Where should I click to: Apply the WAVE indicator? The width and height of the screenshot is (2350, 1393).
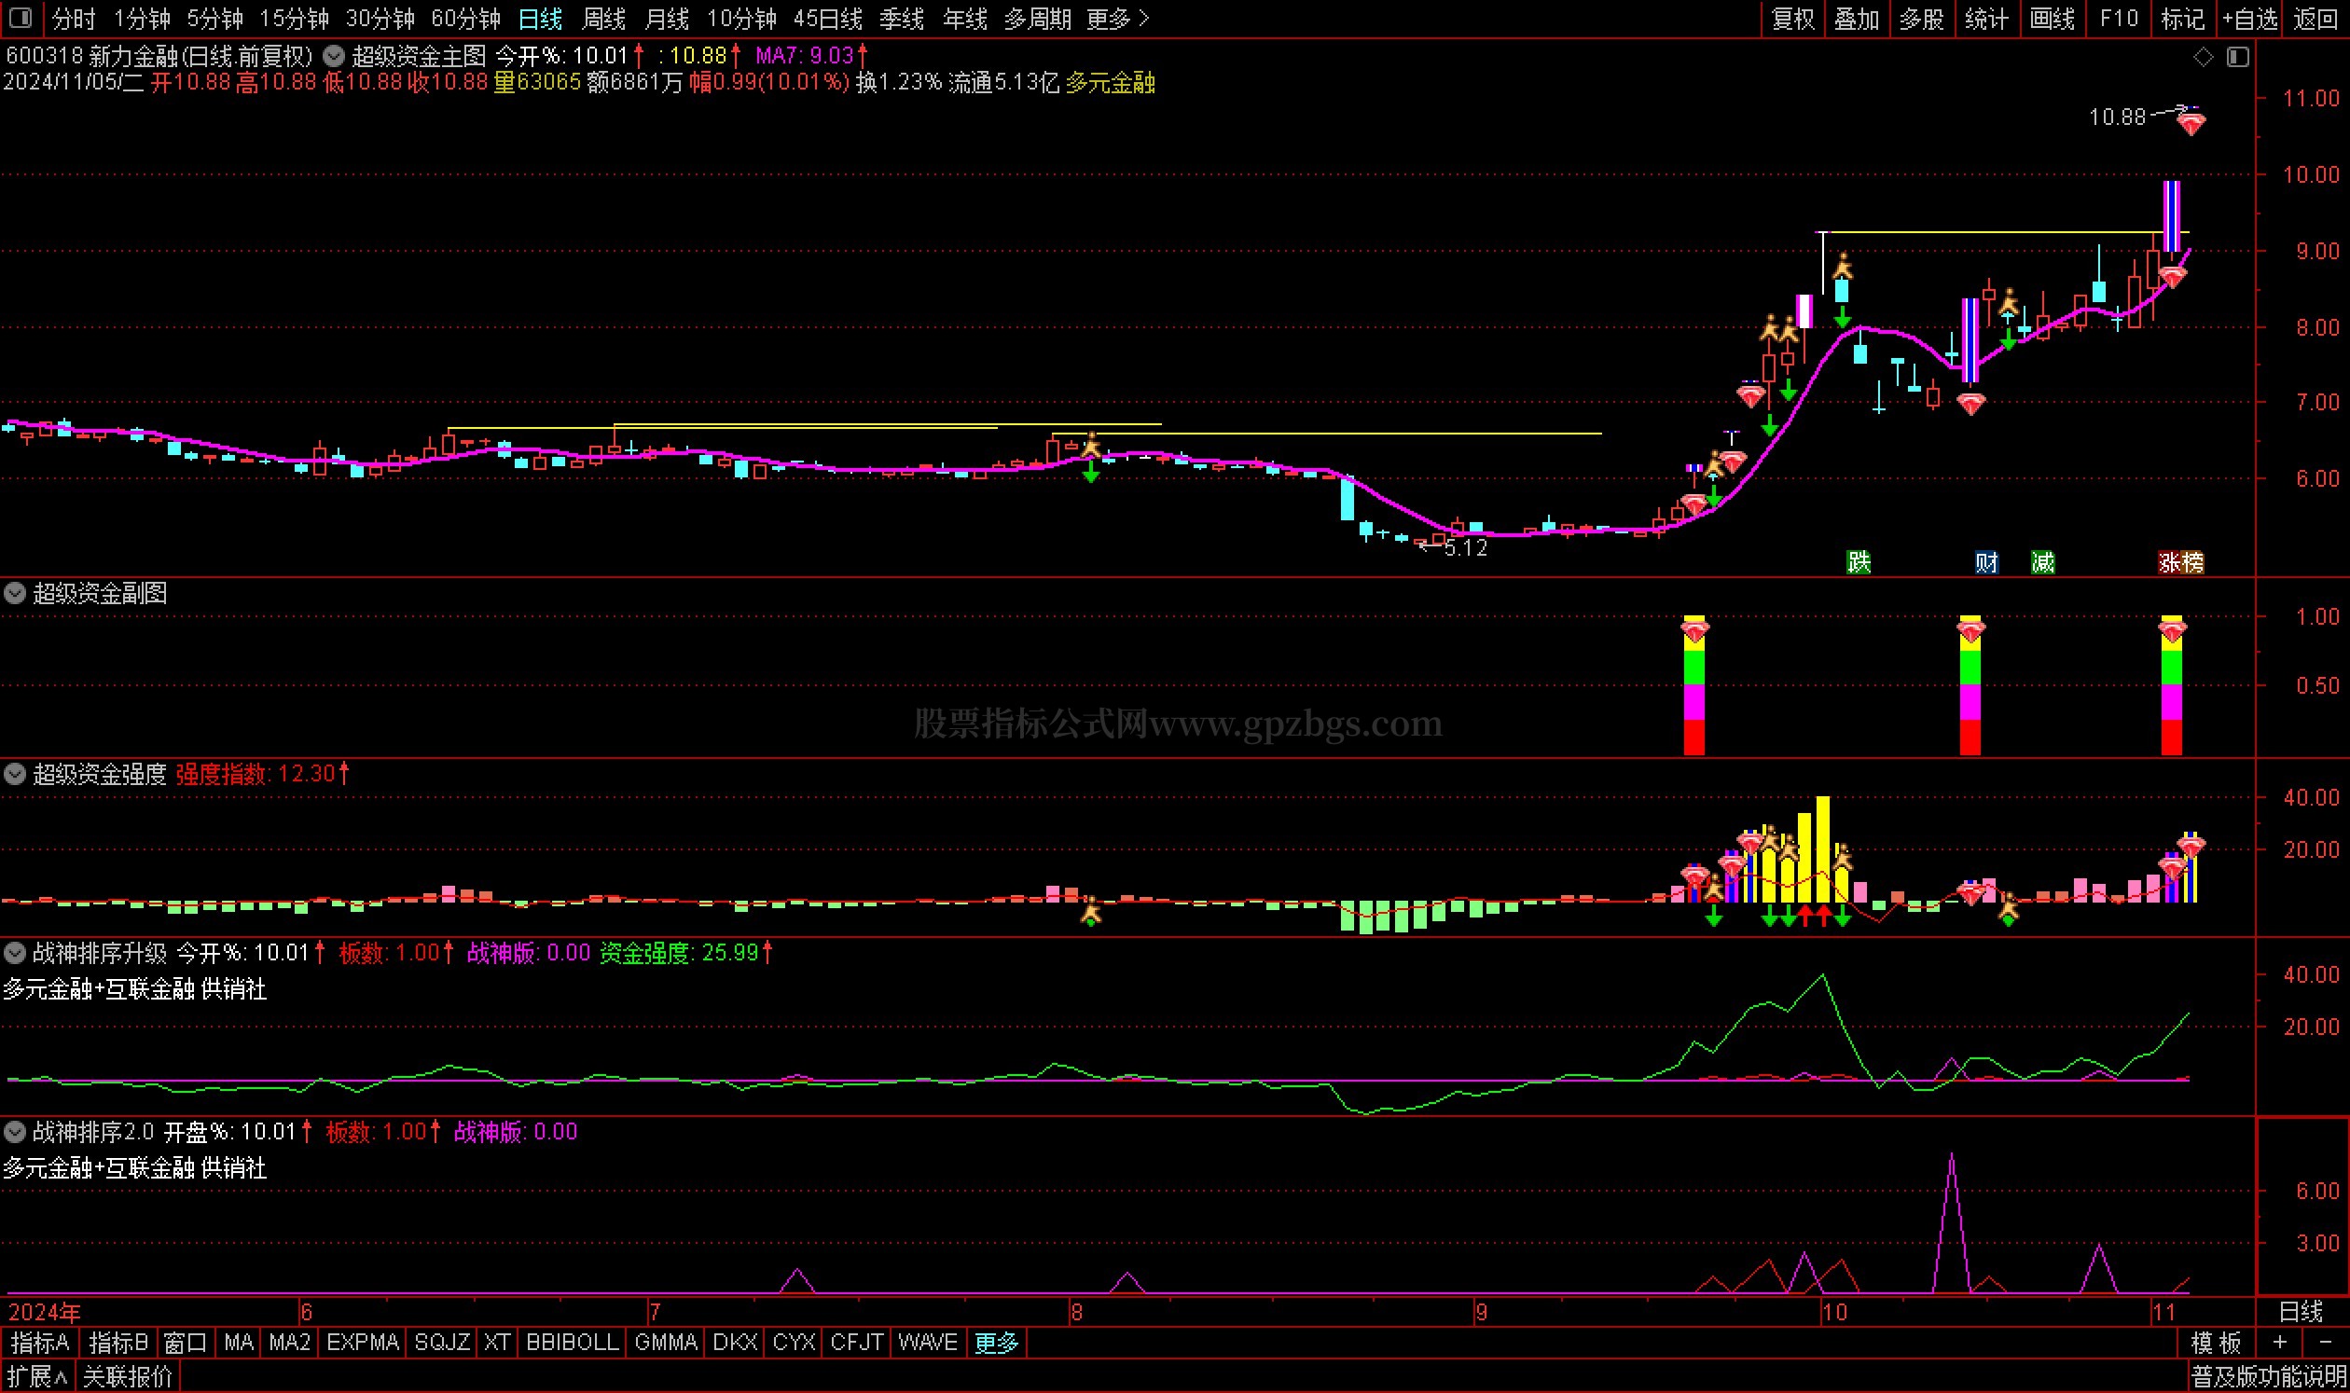point(927,1343)
